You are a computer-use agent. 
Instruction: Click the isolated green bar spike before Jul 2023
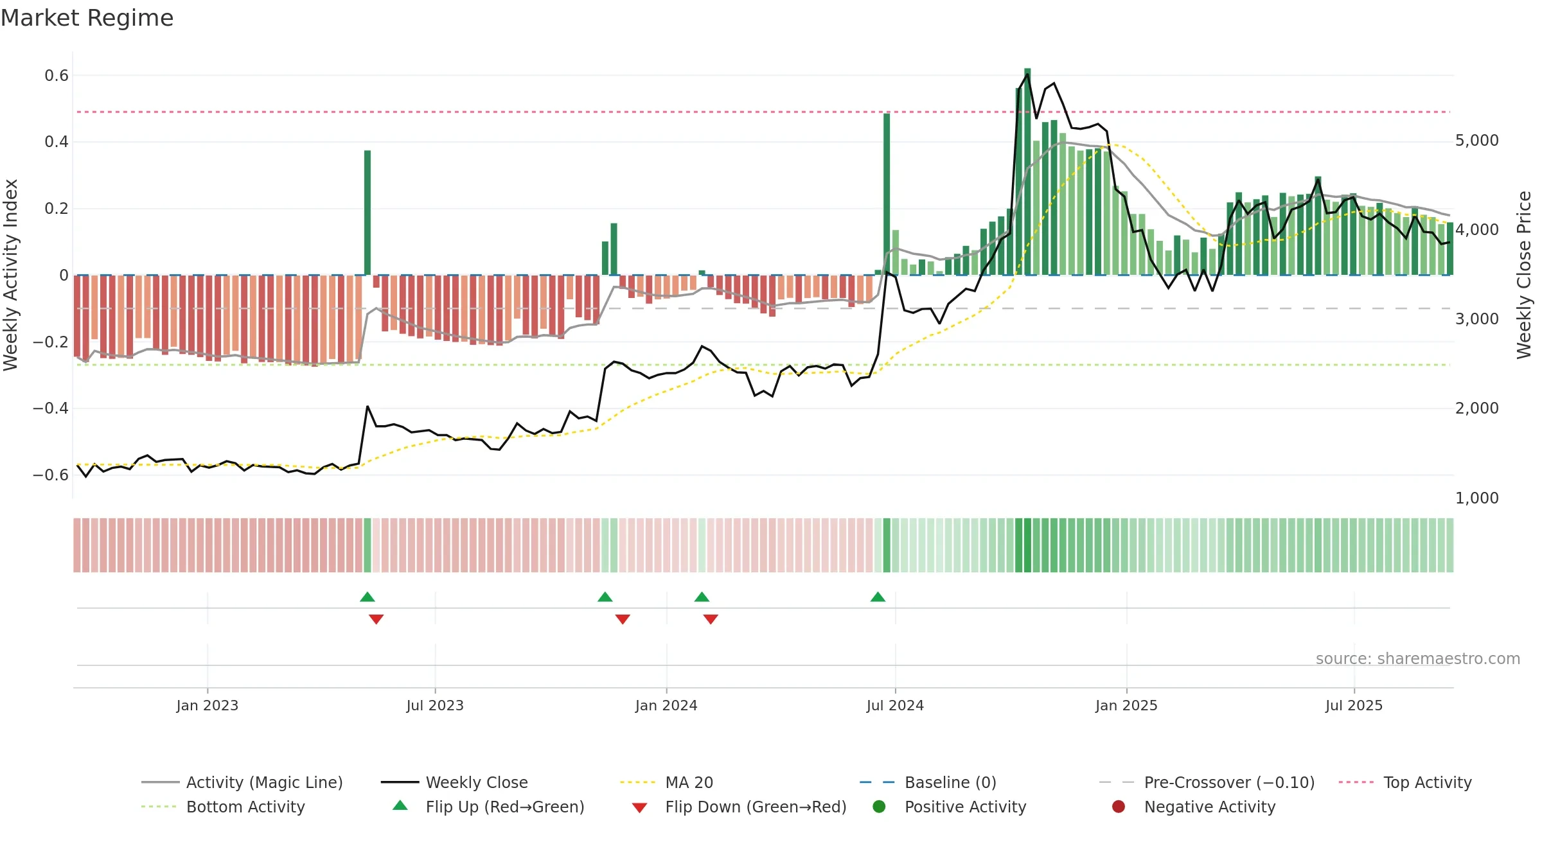368,213
